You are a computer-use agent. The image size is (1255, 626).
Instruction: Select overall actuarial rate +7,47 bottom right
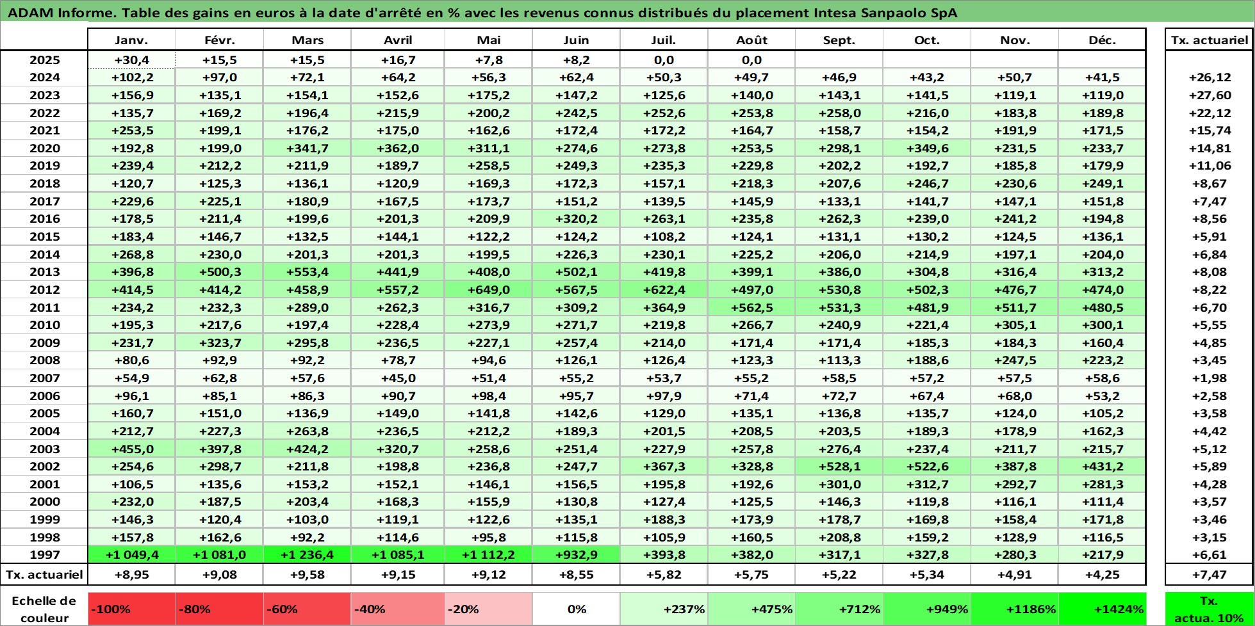pyautogui.click(x=1210, y=574)
